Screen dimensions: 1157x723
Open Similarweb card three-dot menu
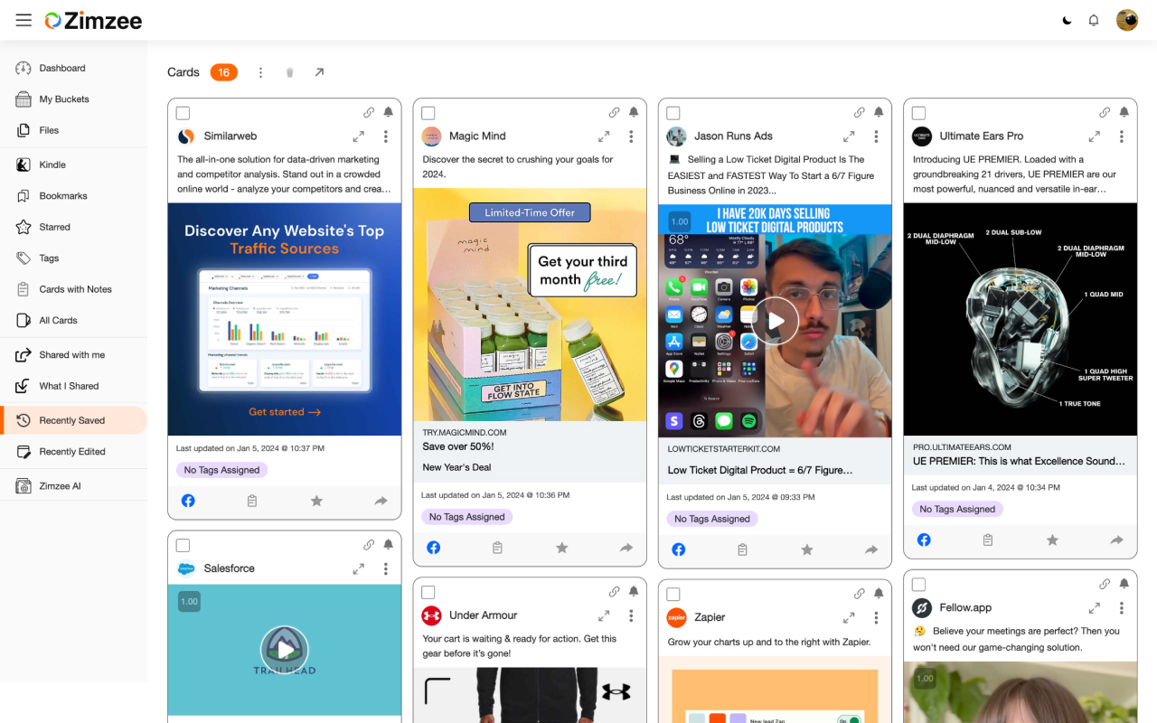click(x=386, y=136)
